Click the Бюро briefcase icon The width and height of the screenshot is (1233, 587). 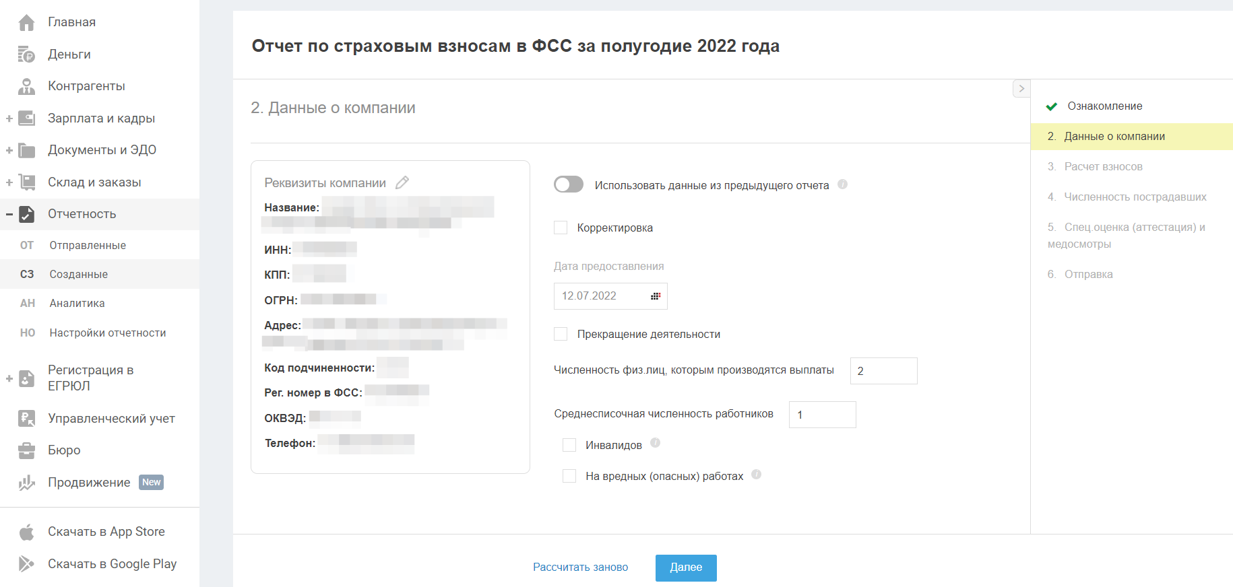tap(26, 450)
